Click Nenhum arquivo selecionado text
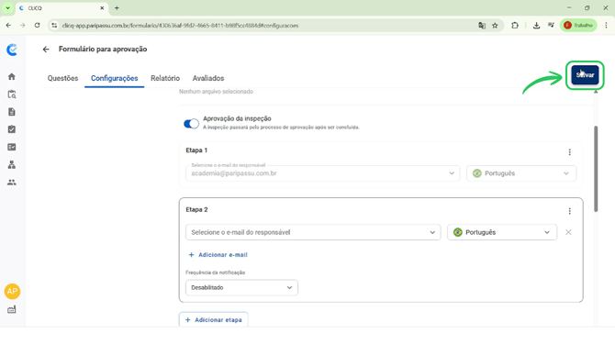Image resolution: width=615 pixels, height=345 pixels. (x=216, y=92)
